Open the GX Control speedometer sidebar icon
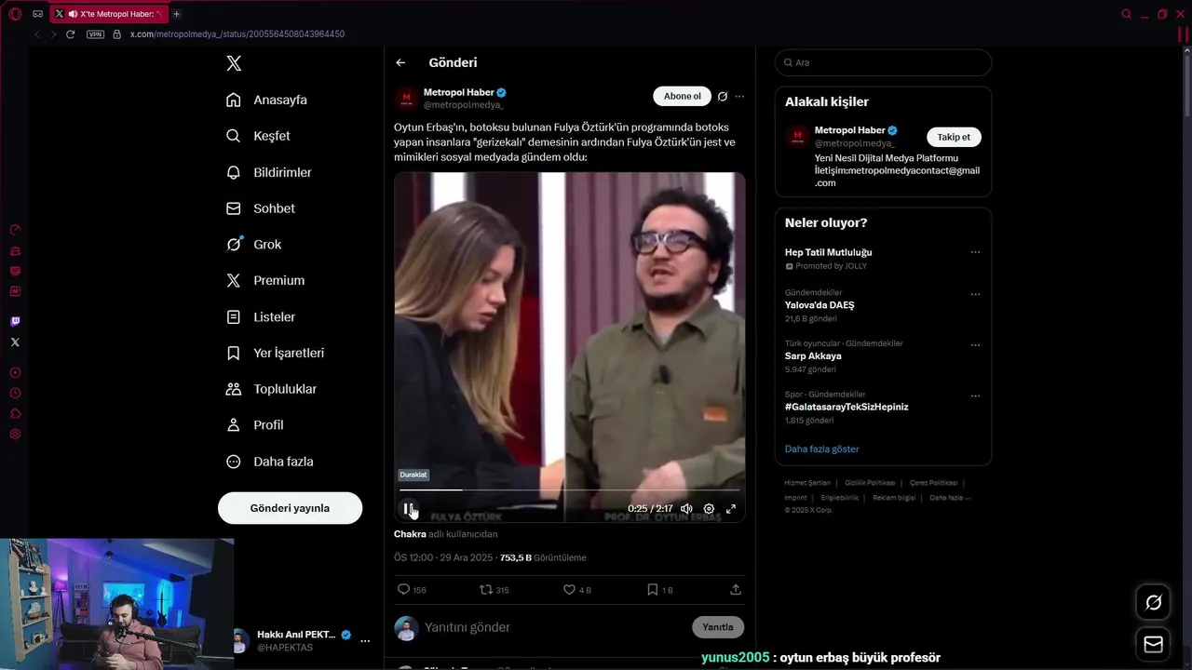The height and width of the screenshot is (670, 1192). point(15,230)
